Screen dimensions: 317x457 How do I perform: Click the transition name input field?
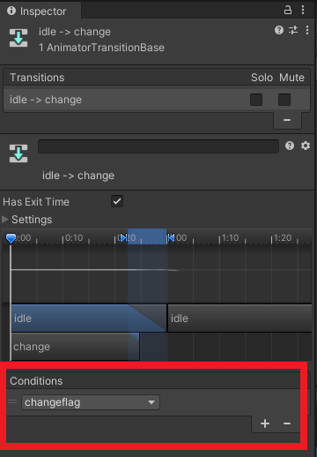tap(158, 146)
